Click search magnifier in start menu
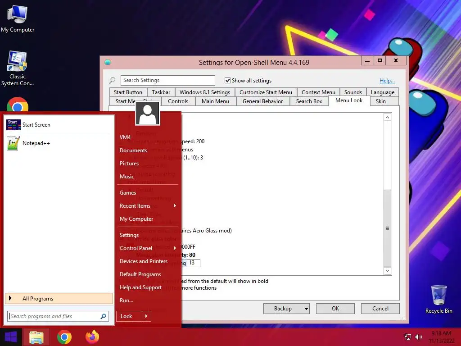 (103, 316)
